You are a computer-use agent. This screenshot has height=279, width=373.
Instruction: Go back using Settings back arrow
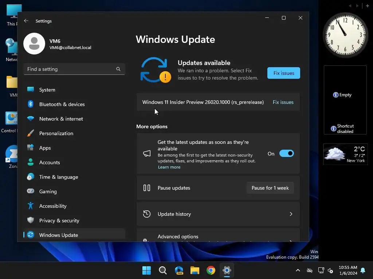(26, 21)
